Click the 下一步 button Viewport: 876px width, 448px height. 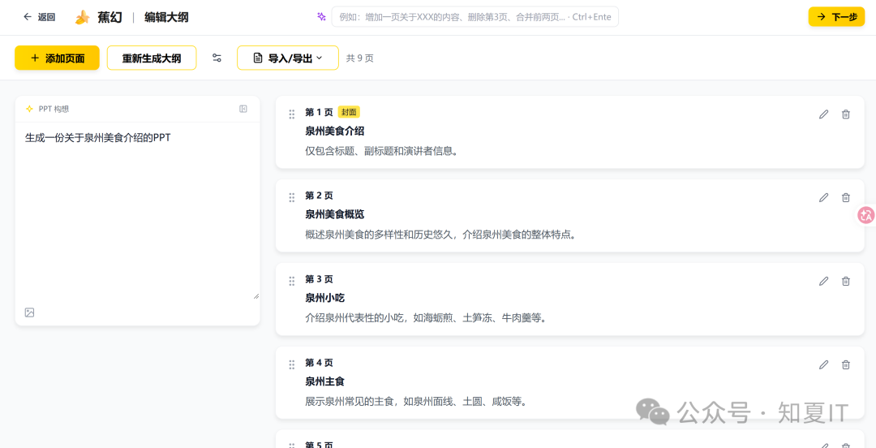coord(836,17)
